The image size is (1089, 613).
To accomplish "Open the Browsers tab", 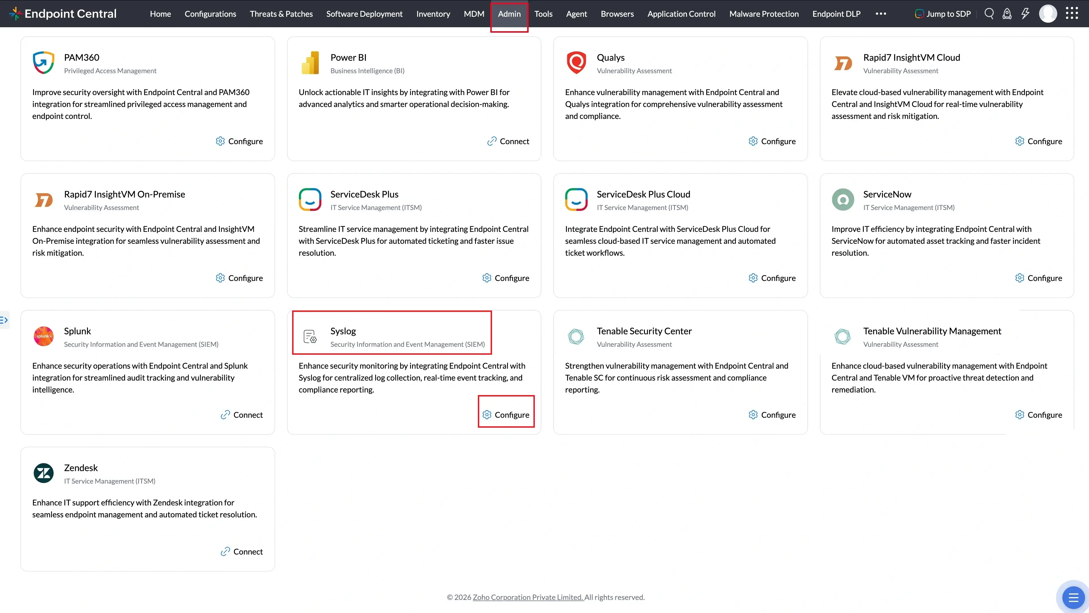I will click(x=617, y=14).
